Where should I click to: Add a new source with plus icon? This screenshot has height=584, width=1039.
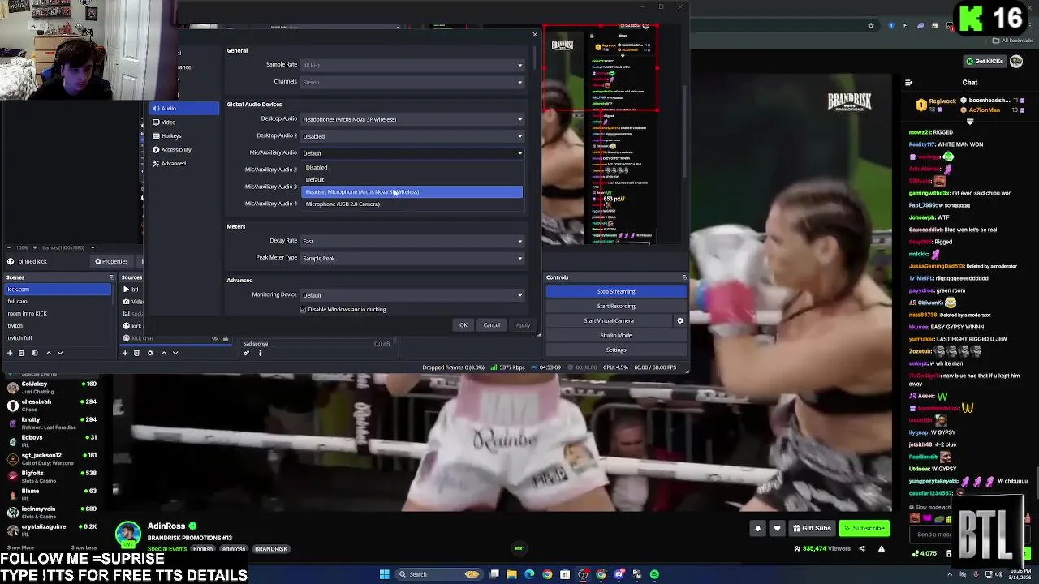coord(125,353)
